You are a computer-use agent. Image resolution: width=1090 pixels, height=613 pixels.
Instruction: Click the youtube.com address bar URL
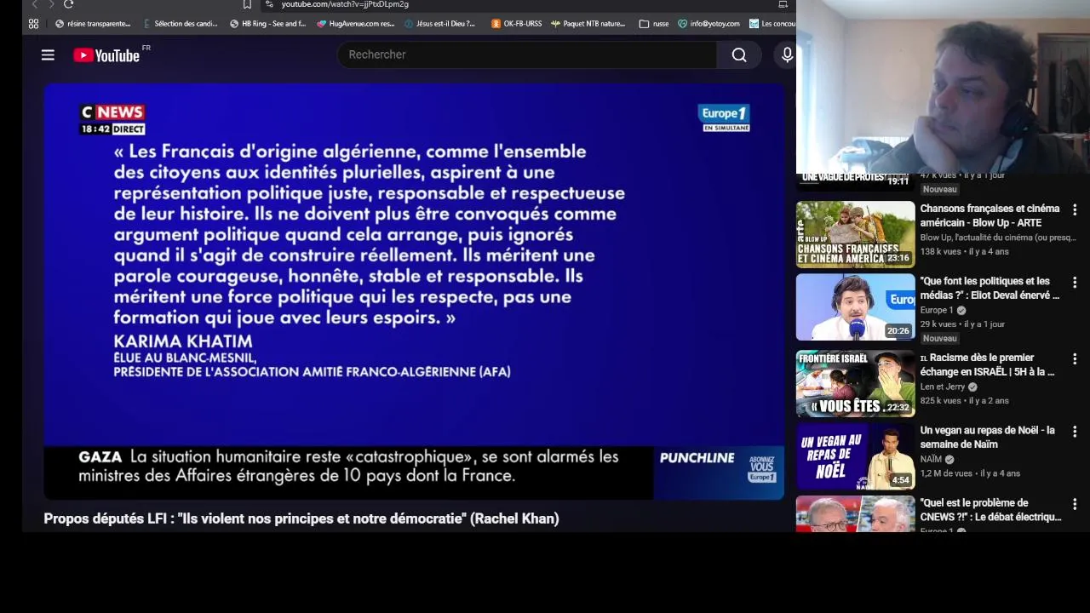[345, 4]
